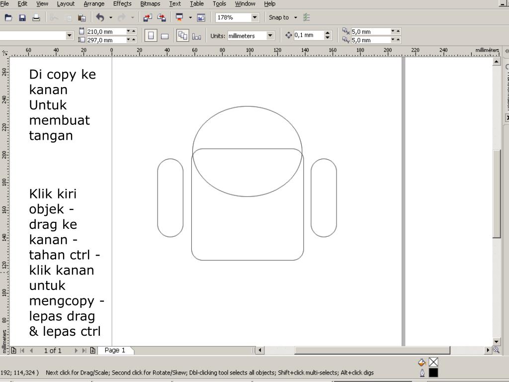Screen dimensions: 509x382
Task: Click the vertical scrollbar up arrow
Action: point(497,61)
